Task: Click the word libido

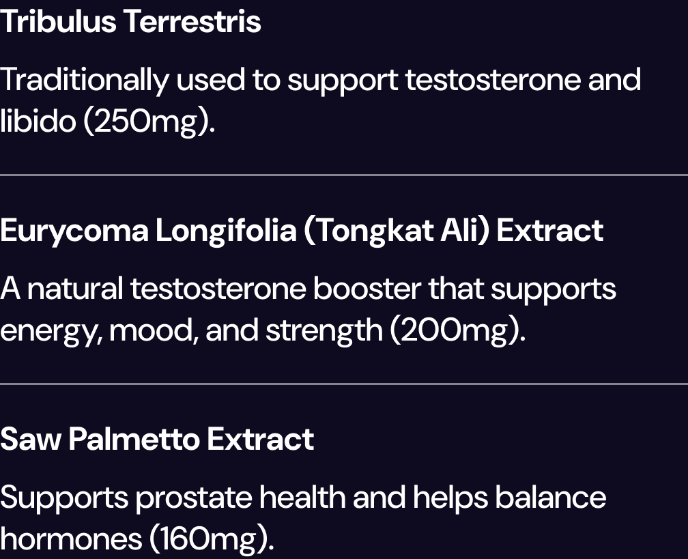Action: point(38,121)
